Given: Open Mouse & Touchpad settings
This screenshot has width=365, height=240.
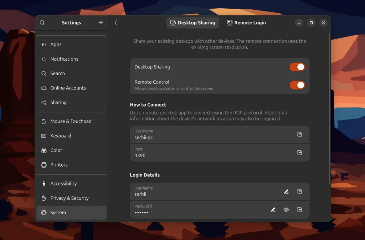Looking at the screenshot, I should point(70,121).
